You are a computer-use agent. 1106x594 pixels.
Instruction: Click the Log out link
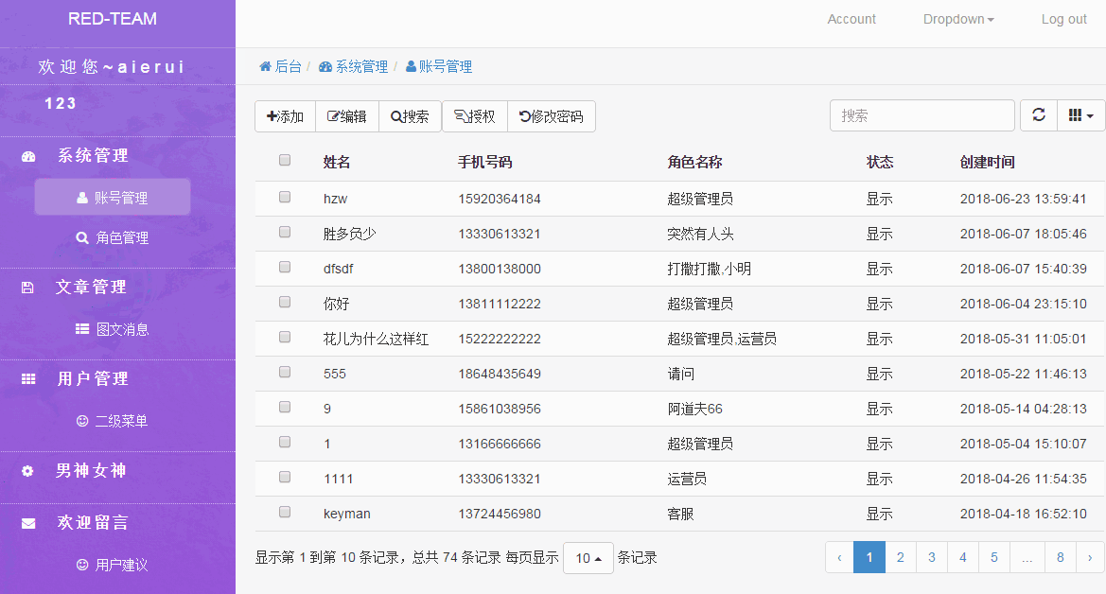tap(1063, 19)
